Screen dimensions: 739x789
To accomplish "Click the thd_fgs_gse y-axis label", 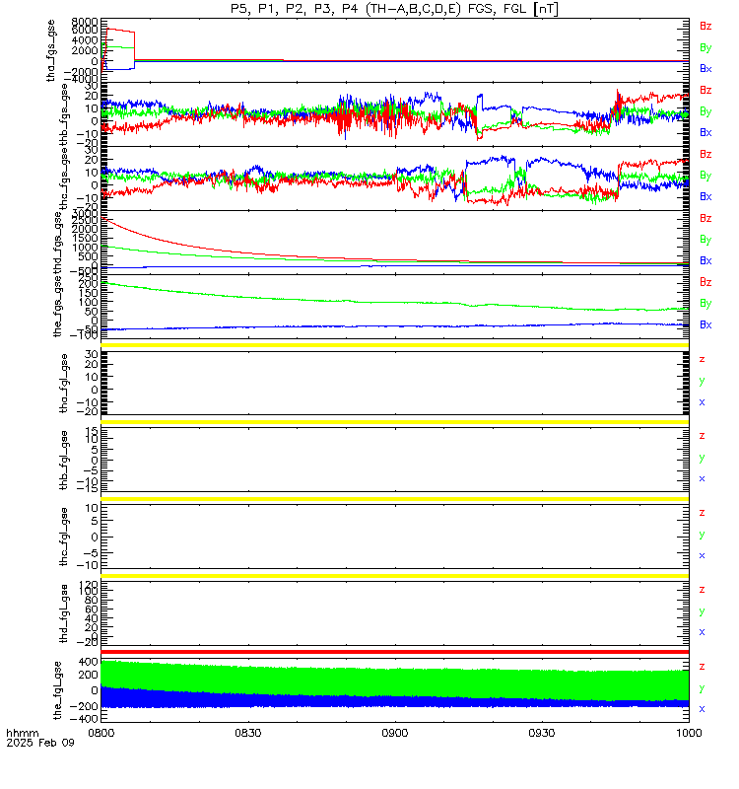I will pos(57,243).
